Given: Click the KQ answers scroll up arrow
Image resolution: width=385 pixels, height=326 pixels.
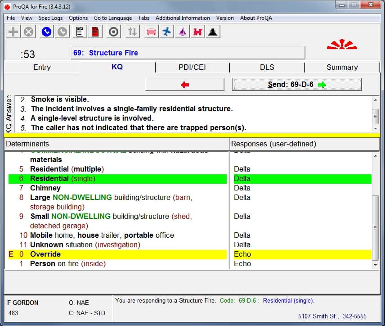Looking at the screenshot, I should (x=376, y=100).
